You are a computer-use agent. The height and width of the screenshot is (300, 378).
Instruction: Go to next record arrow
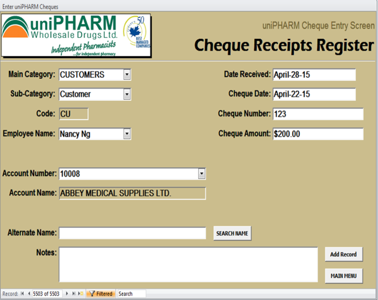[x=67, y=294]
